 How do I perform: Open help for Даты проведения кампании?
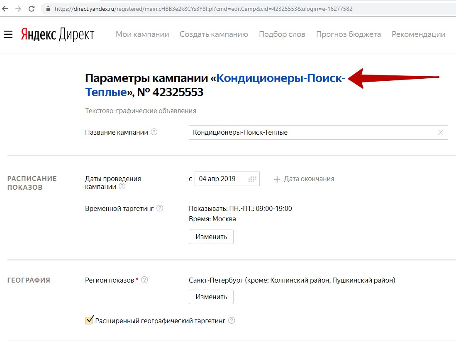click(122, 186)
